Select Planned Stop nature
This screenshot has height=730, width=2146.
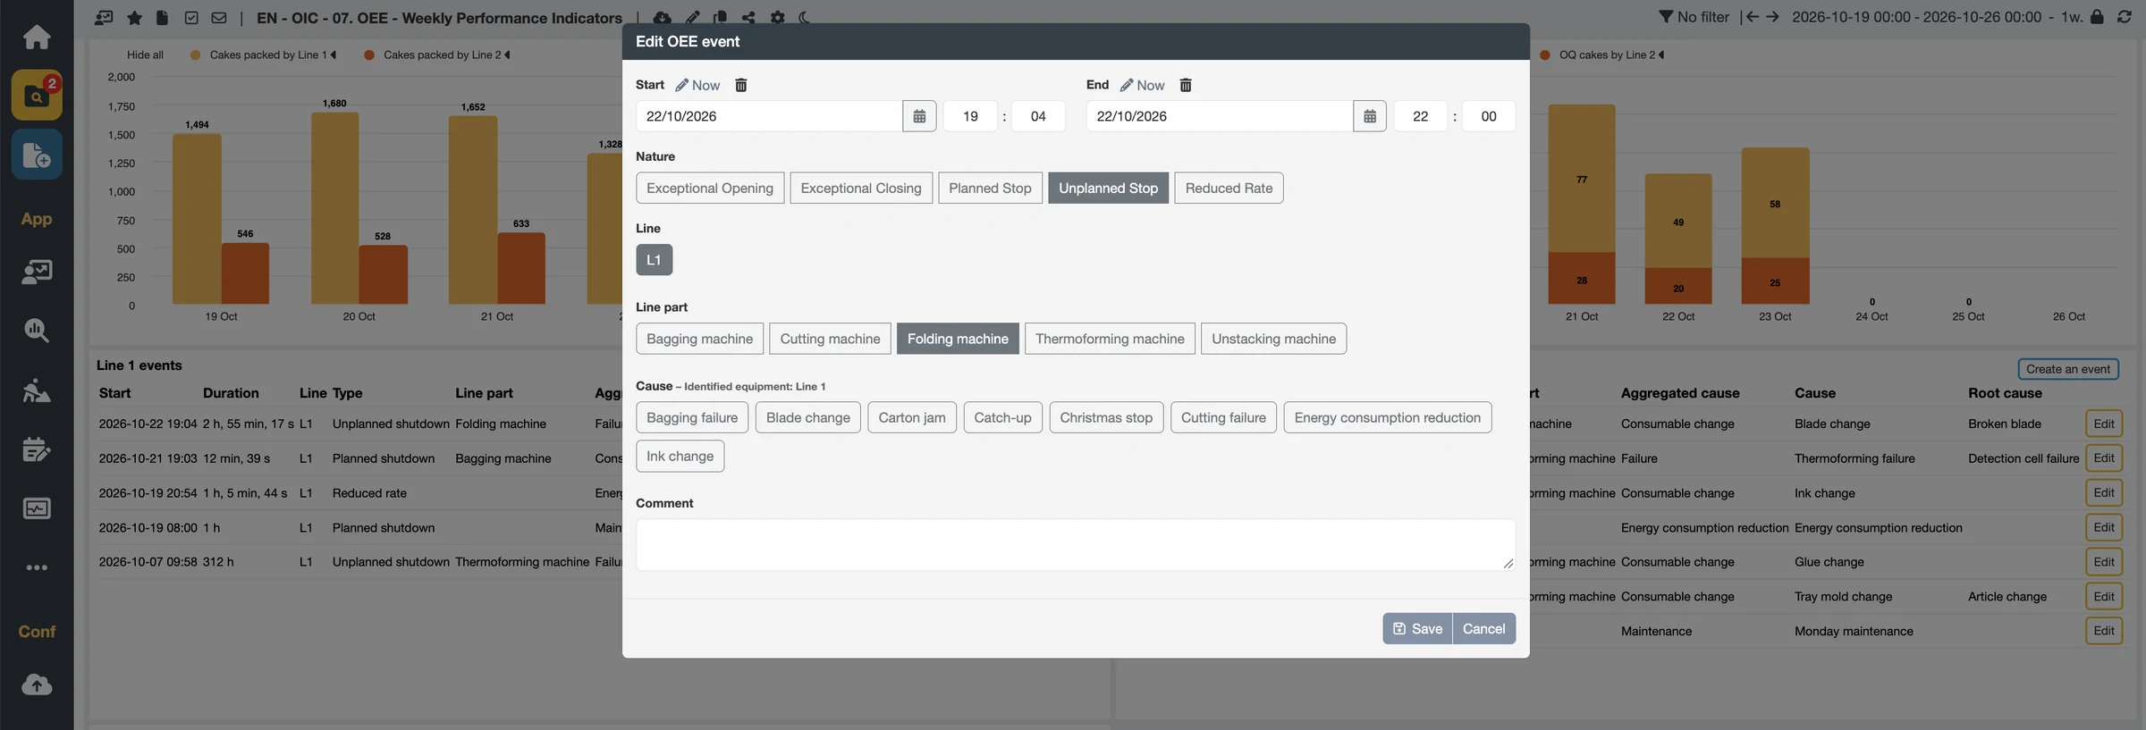pyautogui.click(x=990, y=188)
